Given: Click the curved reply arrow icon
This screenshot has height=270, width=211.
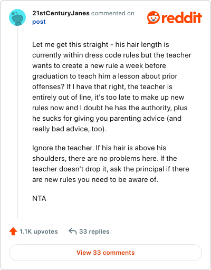Looking at the screenshot, I should 73,231.
